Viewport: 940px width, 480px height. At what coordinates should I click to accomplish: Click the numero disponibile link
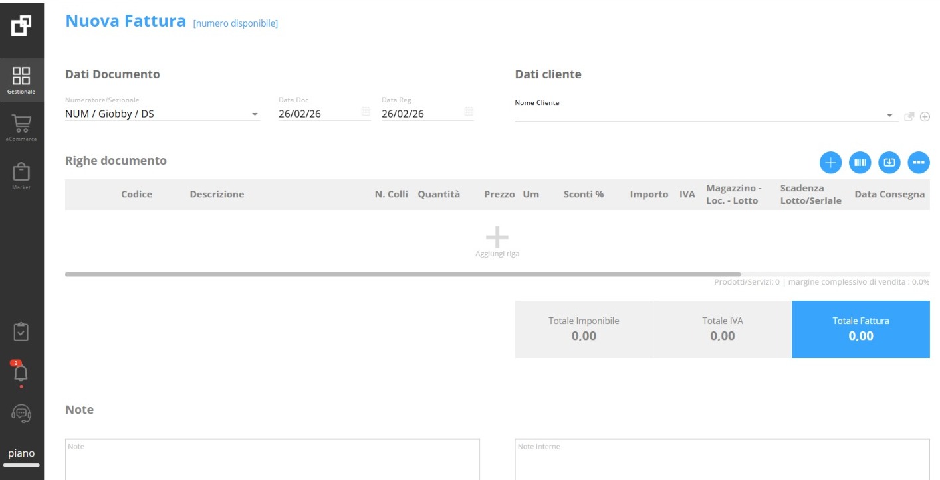(235, 23)
